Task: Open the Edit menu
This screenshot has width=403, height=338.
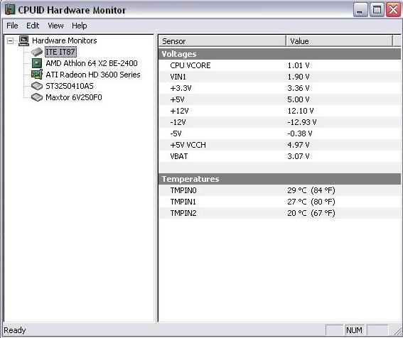Action: pyautogui.click(x=33, y=26)
